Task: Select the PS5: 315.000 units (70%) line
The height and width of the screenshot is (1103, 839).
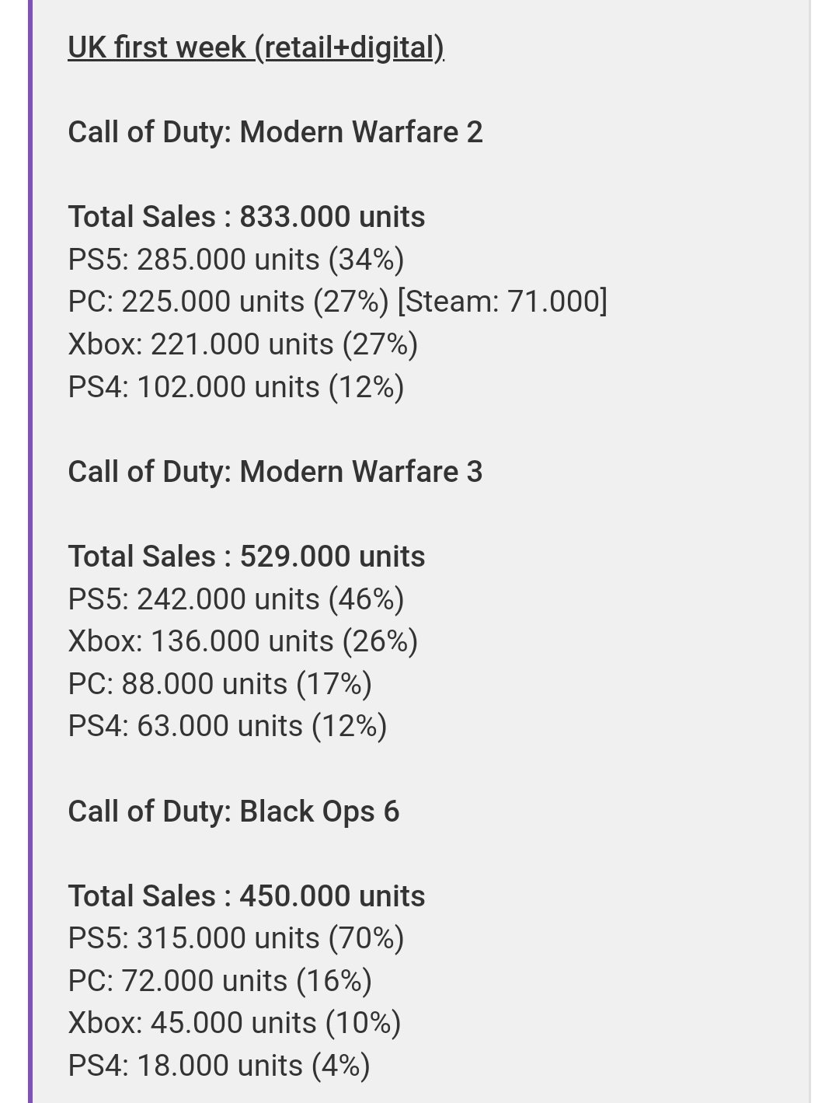Action: point(236,938)
